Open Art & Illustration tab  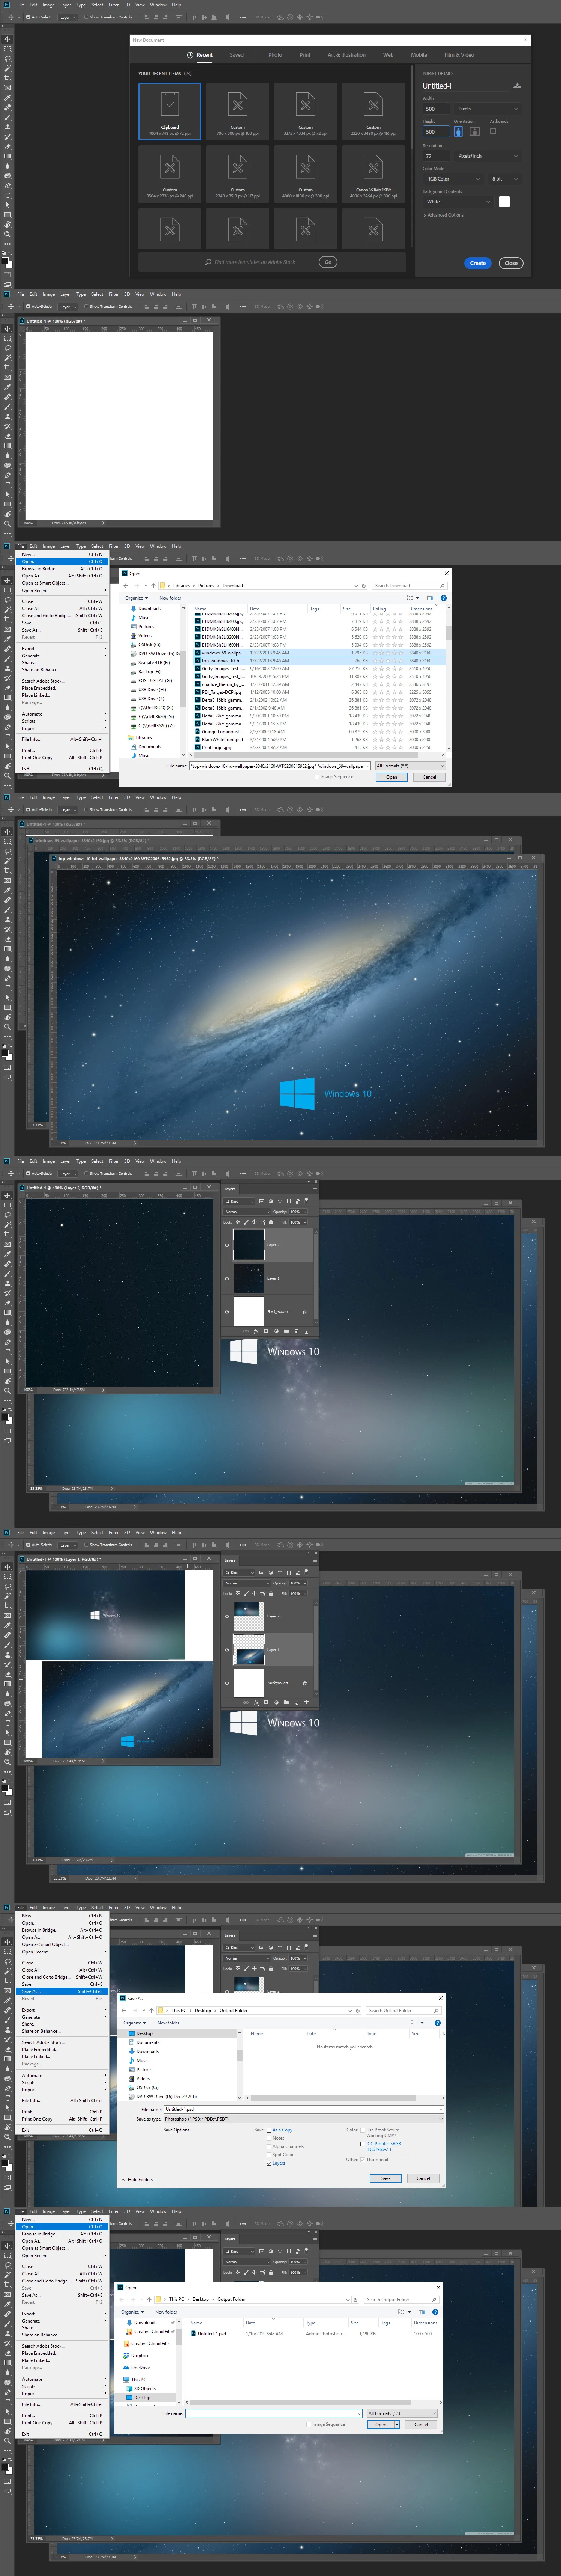coord(346,55)
